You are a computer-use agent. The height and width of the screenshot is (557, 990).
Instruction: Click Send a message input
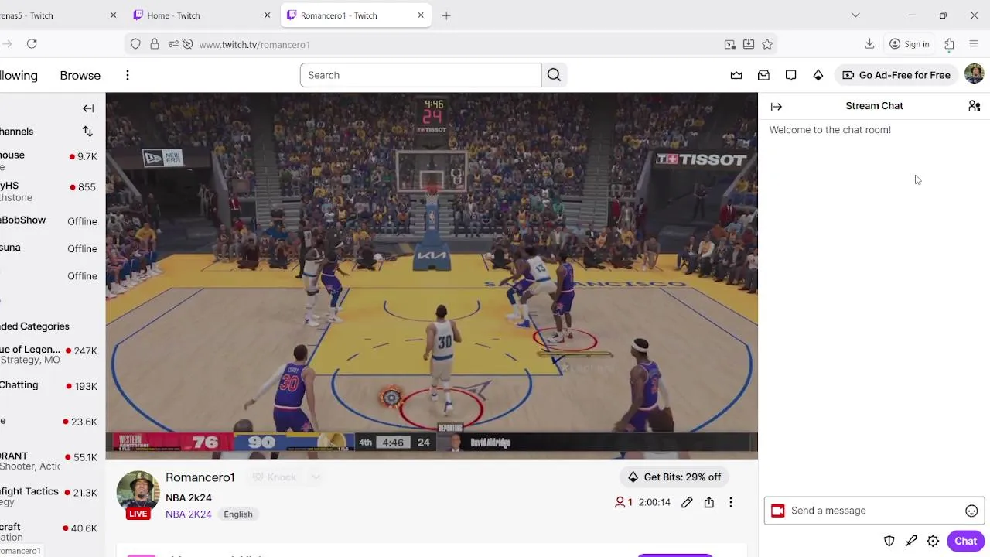click(x=875, y=511)
